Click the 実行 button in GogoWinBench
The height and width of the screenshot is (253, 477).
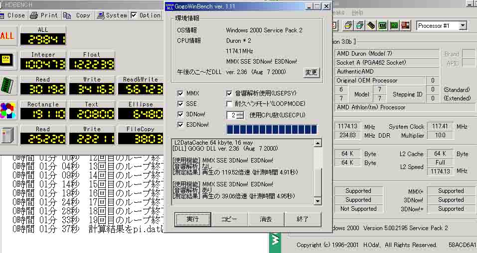click(x=192, y=219)
